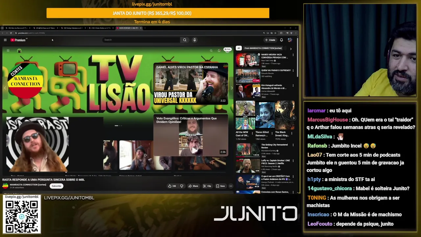Image resolution: width=421 pixels, height=237 pixels.
Task: Click the video title RASTA RESPONDE text
Action: [43, 180]
